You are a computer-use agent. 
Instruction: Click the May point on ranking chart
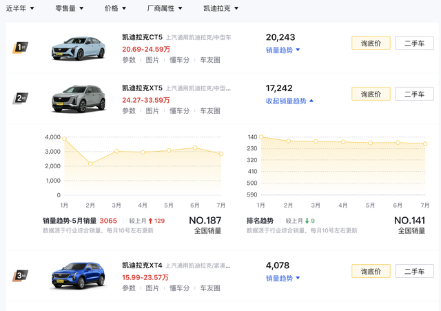tap(371, 143)
